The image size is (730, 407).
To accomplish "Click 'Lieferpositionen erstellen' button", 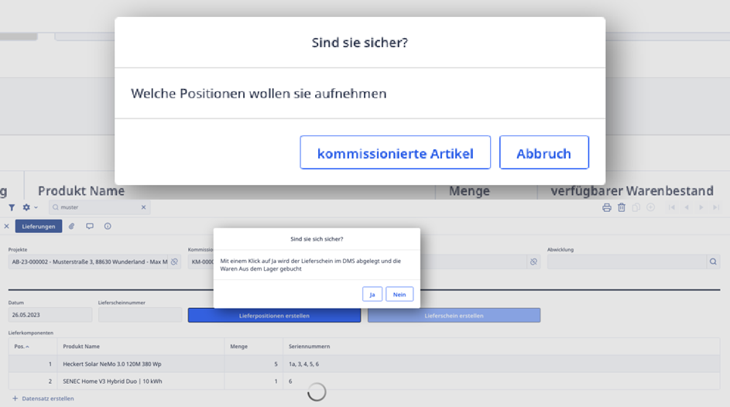I will click(274, 316).
